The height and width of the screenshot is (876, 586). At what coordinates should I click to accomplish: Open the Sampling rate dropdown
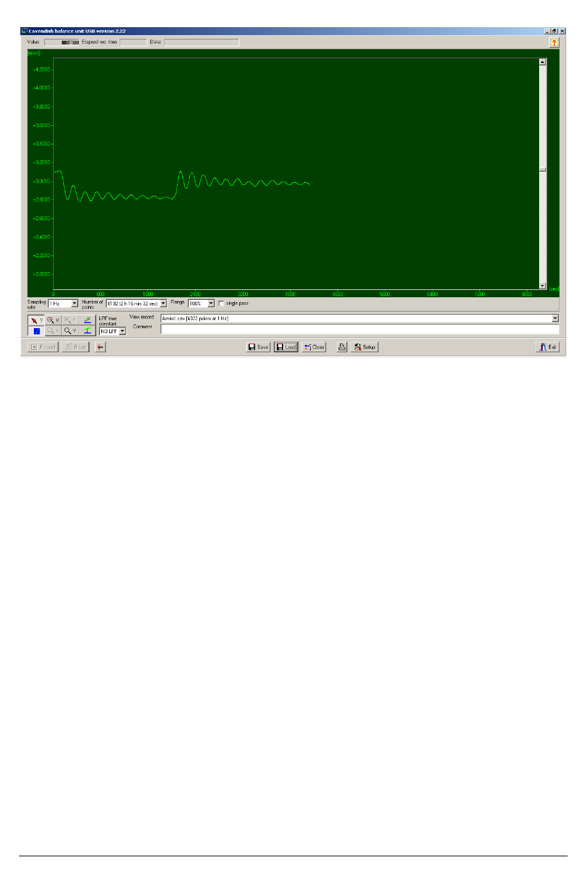pyautogui.click(x=75, y=304)
